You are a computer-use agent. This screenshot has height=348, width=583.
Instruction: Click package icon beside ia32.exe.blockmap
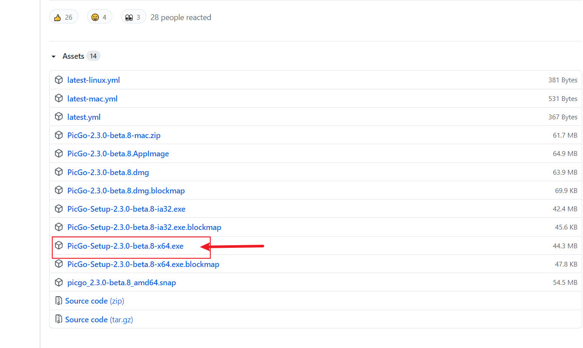pyautogui.click(x=59, y=227)
